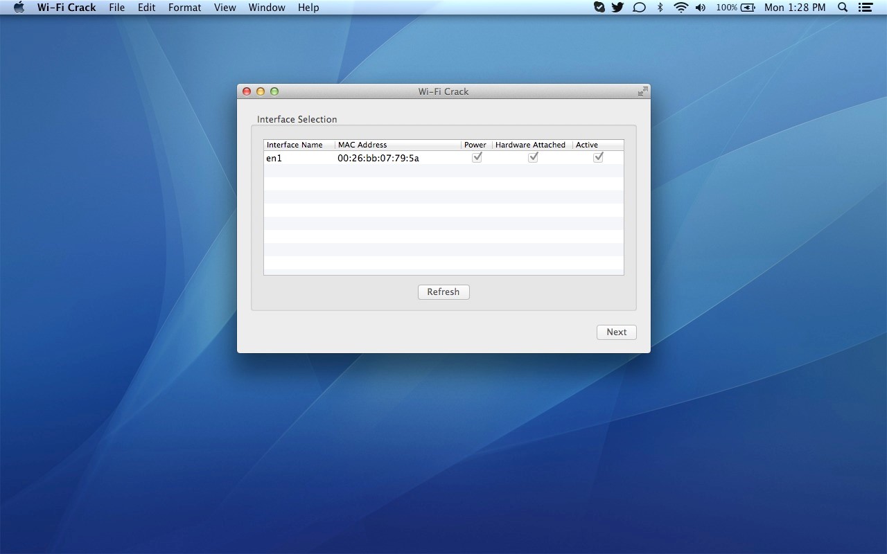The image size is (887, 554).
Task: Minimize the window with yellow button
Action: (x=261, y=91)
